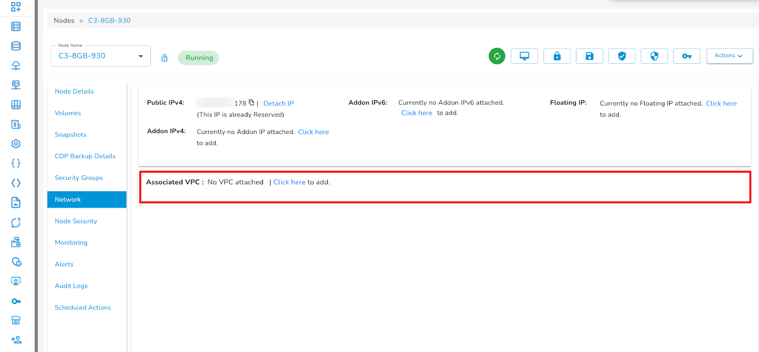Click the key icon in left sidebar
Viewport: 759px width, 352px height.
(16, 301)
